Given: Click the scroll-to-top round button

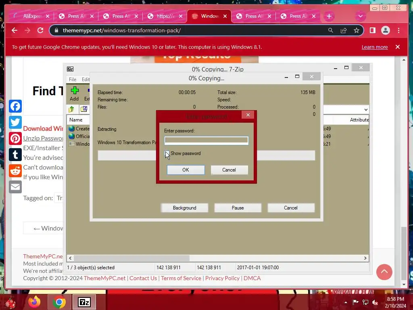Looking at the screenshot, I should tap(384, 272).
